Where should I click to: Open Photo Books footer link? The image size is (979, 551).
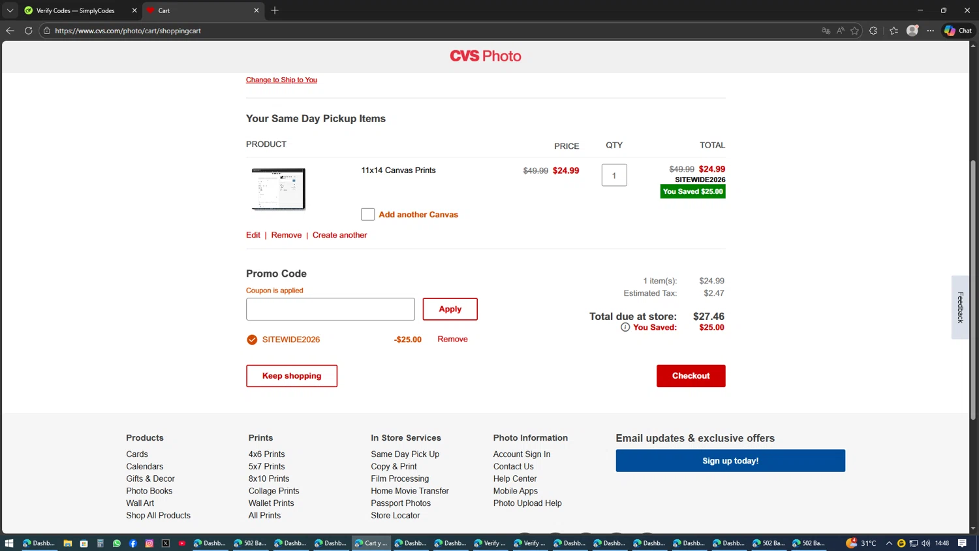(x=149, y=491)
